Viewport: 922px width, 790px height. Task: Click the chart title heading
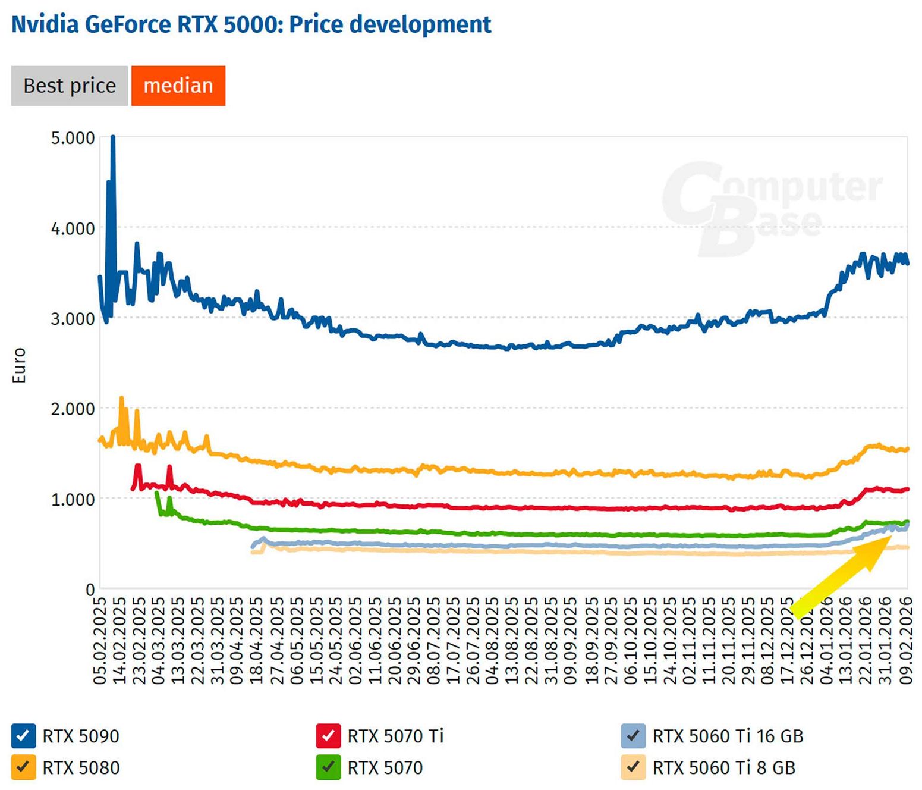click(x=251, y=24)
